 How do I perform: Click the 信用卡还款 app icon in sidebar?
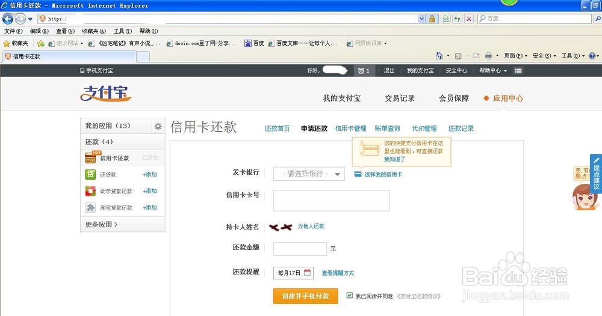(x=91, y=157)
